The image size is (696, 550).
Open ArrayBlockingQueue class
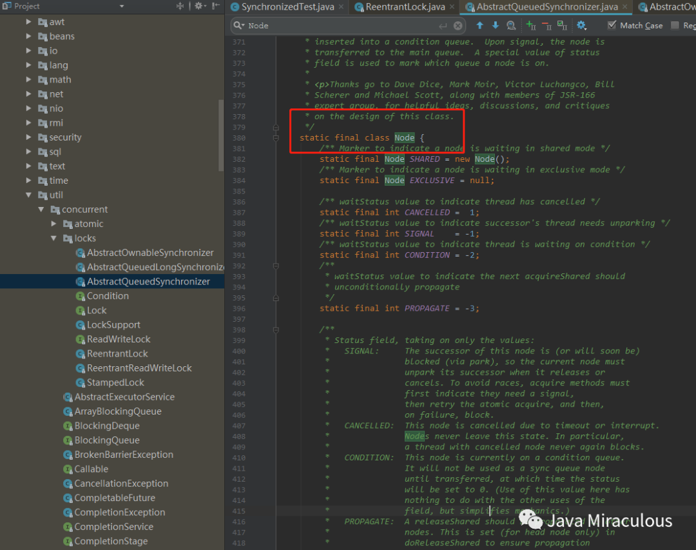[118, 411]
